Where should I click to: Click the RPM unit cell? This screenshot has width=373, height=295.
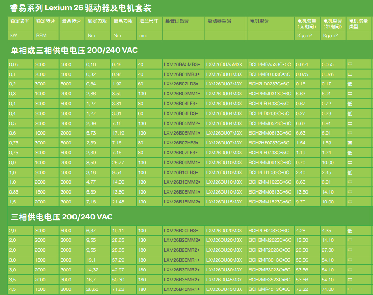click(41, 36)
